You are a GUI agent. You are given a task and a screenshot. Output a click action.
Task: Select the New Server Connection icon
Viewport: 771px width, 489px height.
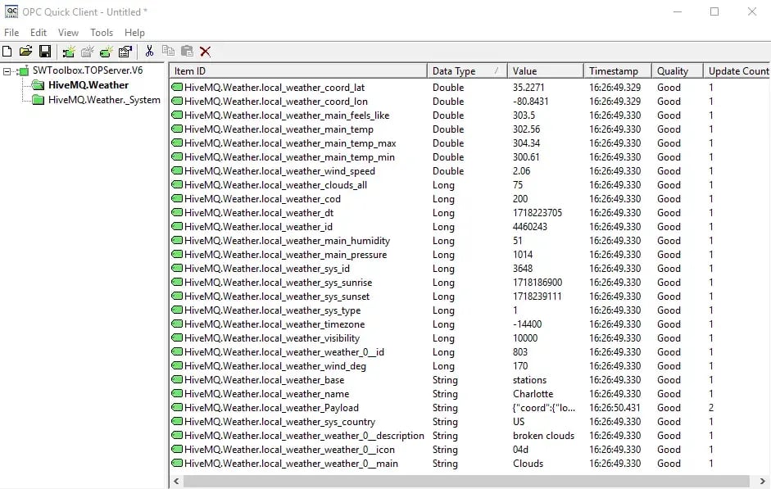(x=69, y=50)
